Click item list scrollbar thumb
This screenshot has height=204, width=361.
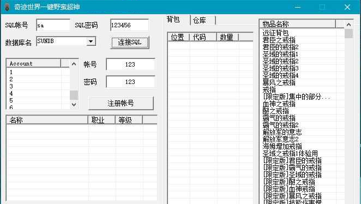348,34
